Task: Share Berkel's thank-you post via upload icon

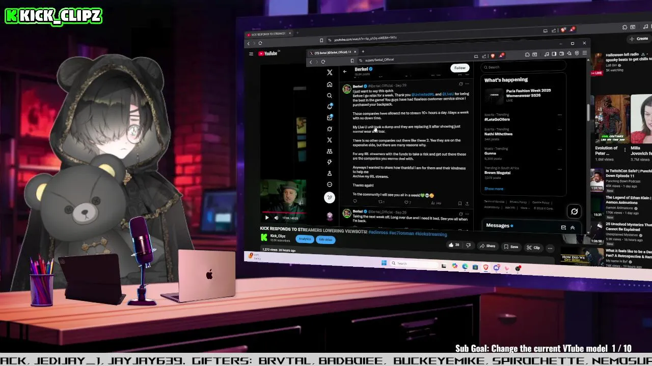Action: pyautogui.click(x=467, y=204)
